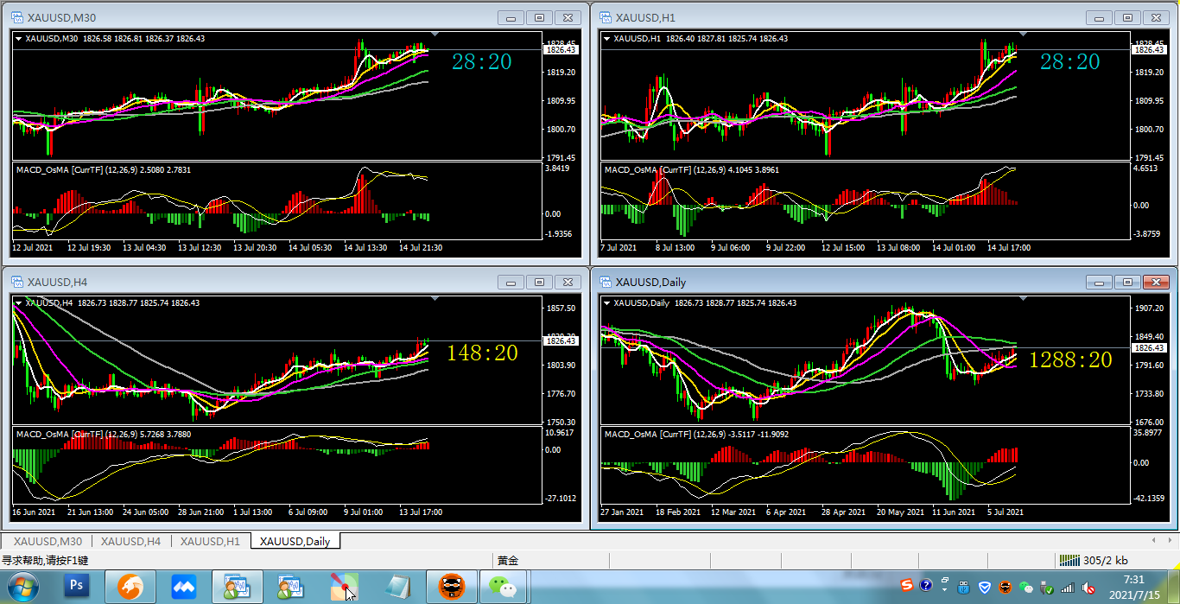Open Photoshop from the taskbar
Viewport: 1180px width, 604px height.
77,587
